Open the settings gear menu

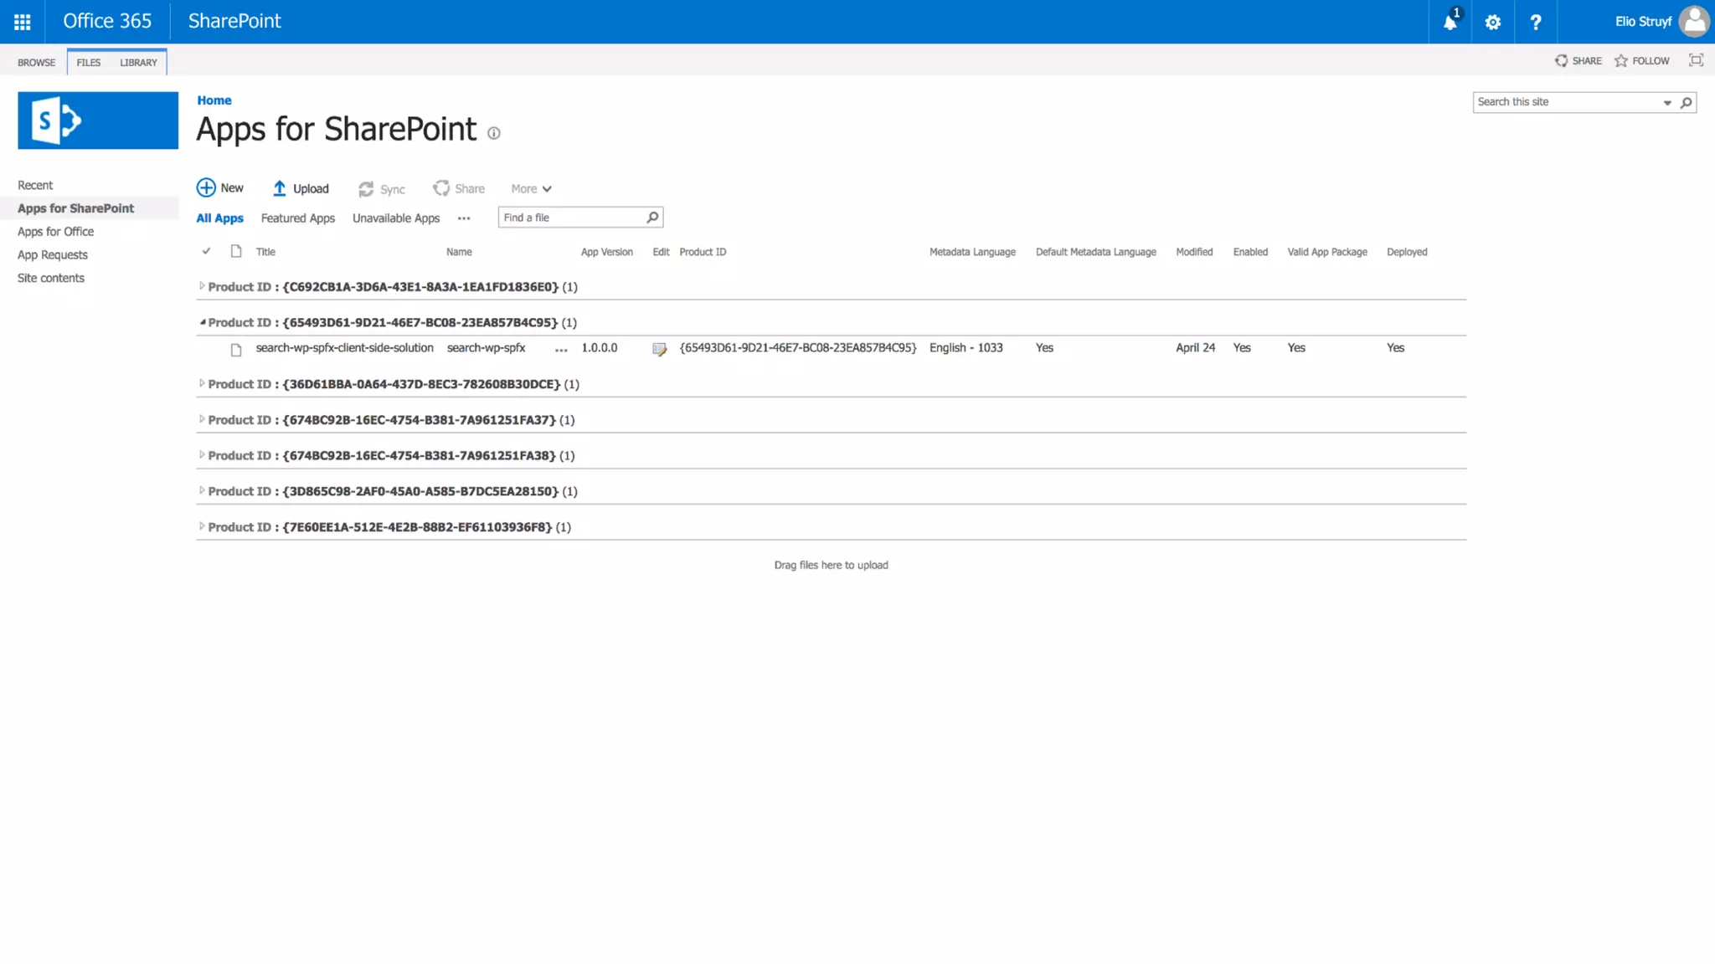[1492, 23]
